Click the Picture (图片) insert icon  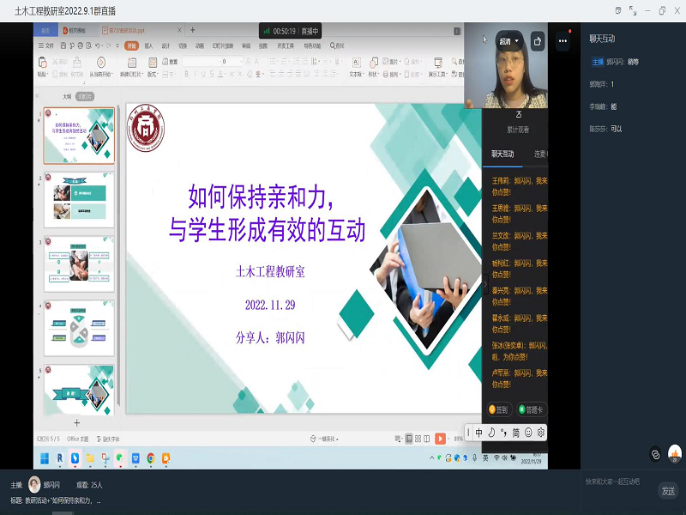pyautogui.click(x=386, y=61)
